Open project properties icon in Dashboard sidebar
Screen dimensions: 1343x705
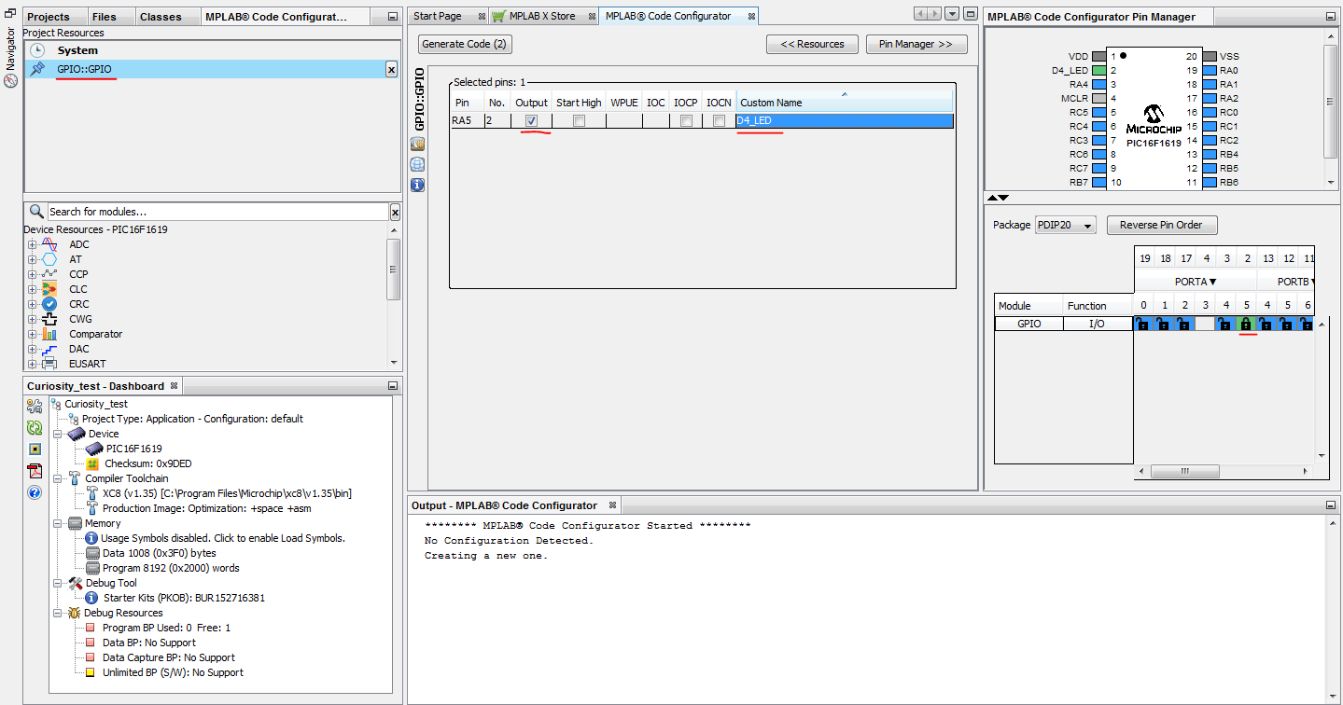(x=35, y=407)
